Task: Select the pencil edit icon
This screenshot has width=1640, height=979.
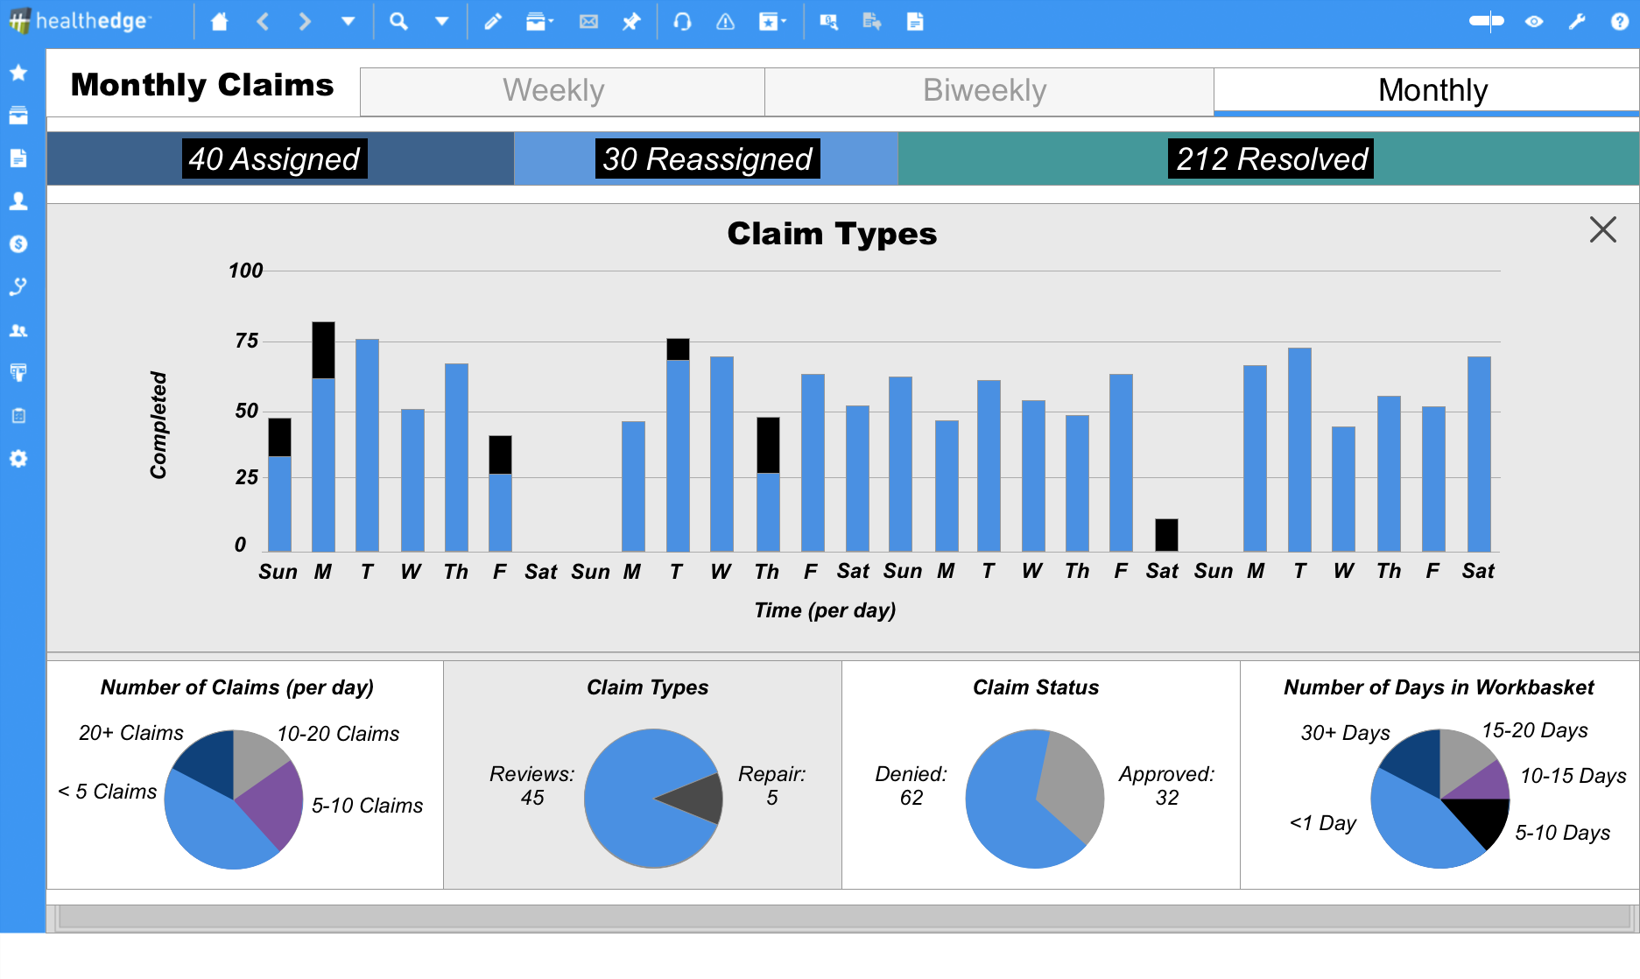Action: click(x=493, y=22)
